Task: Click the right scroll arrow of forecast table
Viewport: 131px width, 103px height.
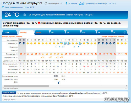Action: tap(127, 86)
